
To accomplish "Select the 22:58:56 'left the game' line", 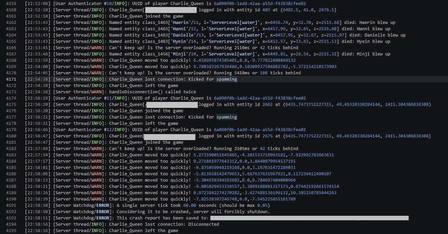I will pos(101,231).
